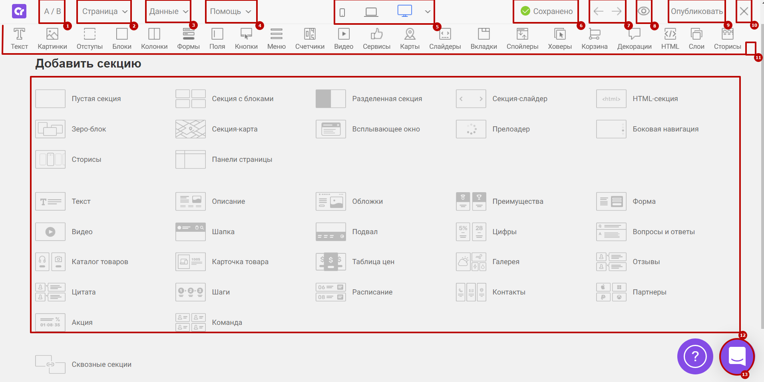764x382 pixels.
Task: Toggle page preview with the eye icon
Action: 643,11
